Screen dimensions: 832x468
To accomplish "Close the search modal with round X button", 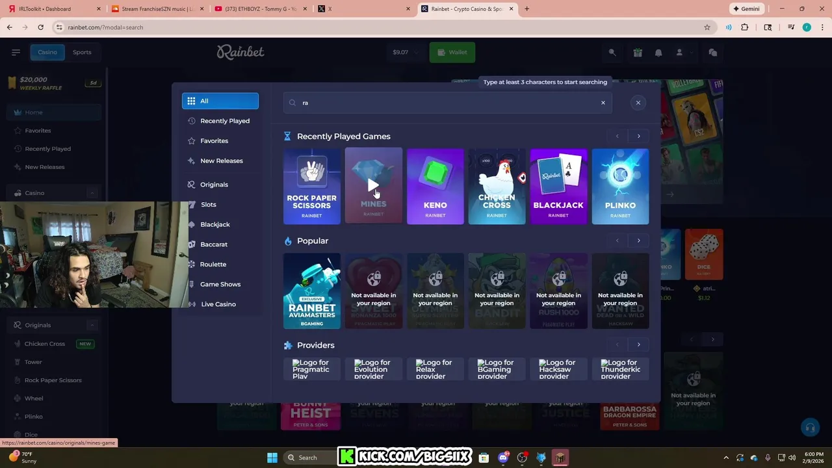I will pos(638,103).
